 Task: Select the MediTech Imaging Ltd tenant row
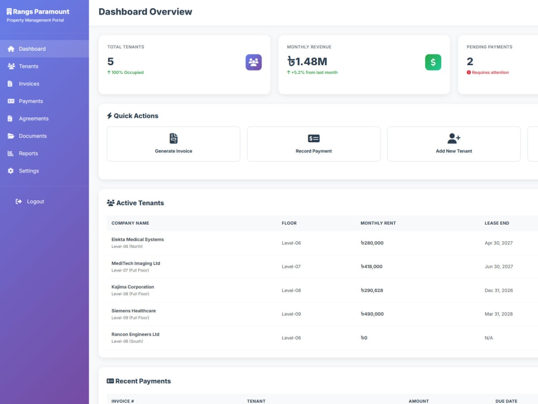(322, 267)
